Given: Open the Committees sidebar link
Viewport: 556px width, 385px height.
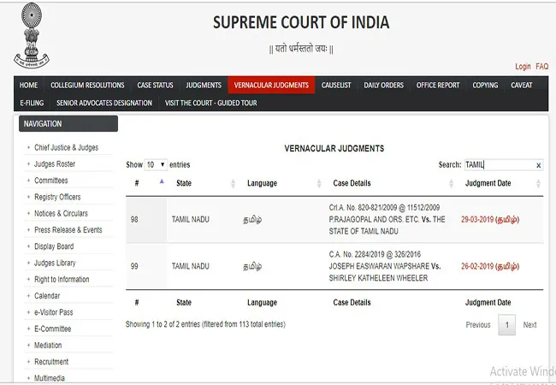Looking at the screenshot, I should tap(51, 181).
